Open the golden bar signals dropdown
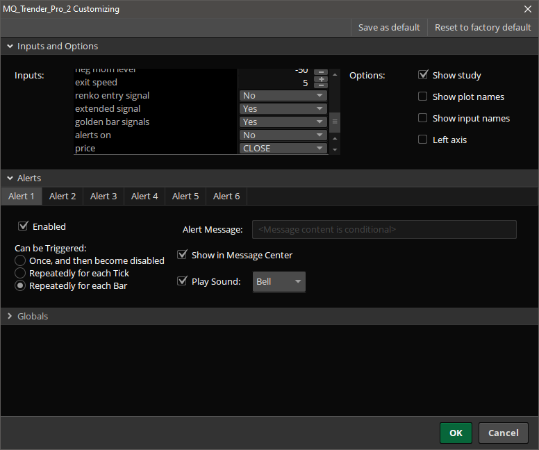539x450 pixels. point(283,122)
